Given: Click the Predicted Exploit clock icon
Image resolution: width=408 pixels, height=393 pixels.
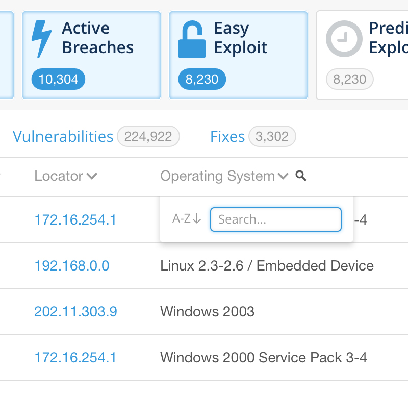Looking at the screenshot, I should coord(344,39).
